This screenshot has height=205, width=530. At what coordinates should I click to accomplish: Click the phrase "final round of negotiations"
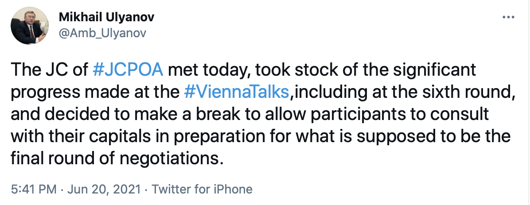click(114, 158)
